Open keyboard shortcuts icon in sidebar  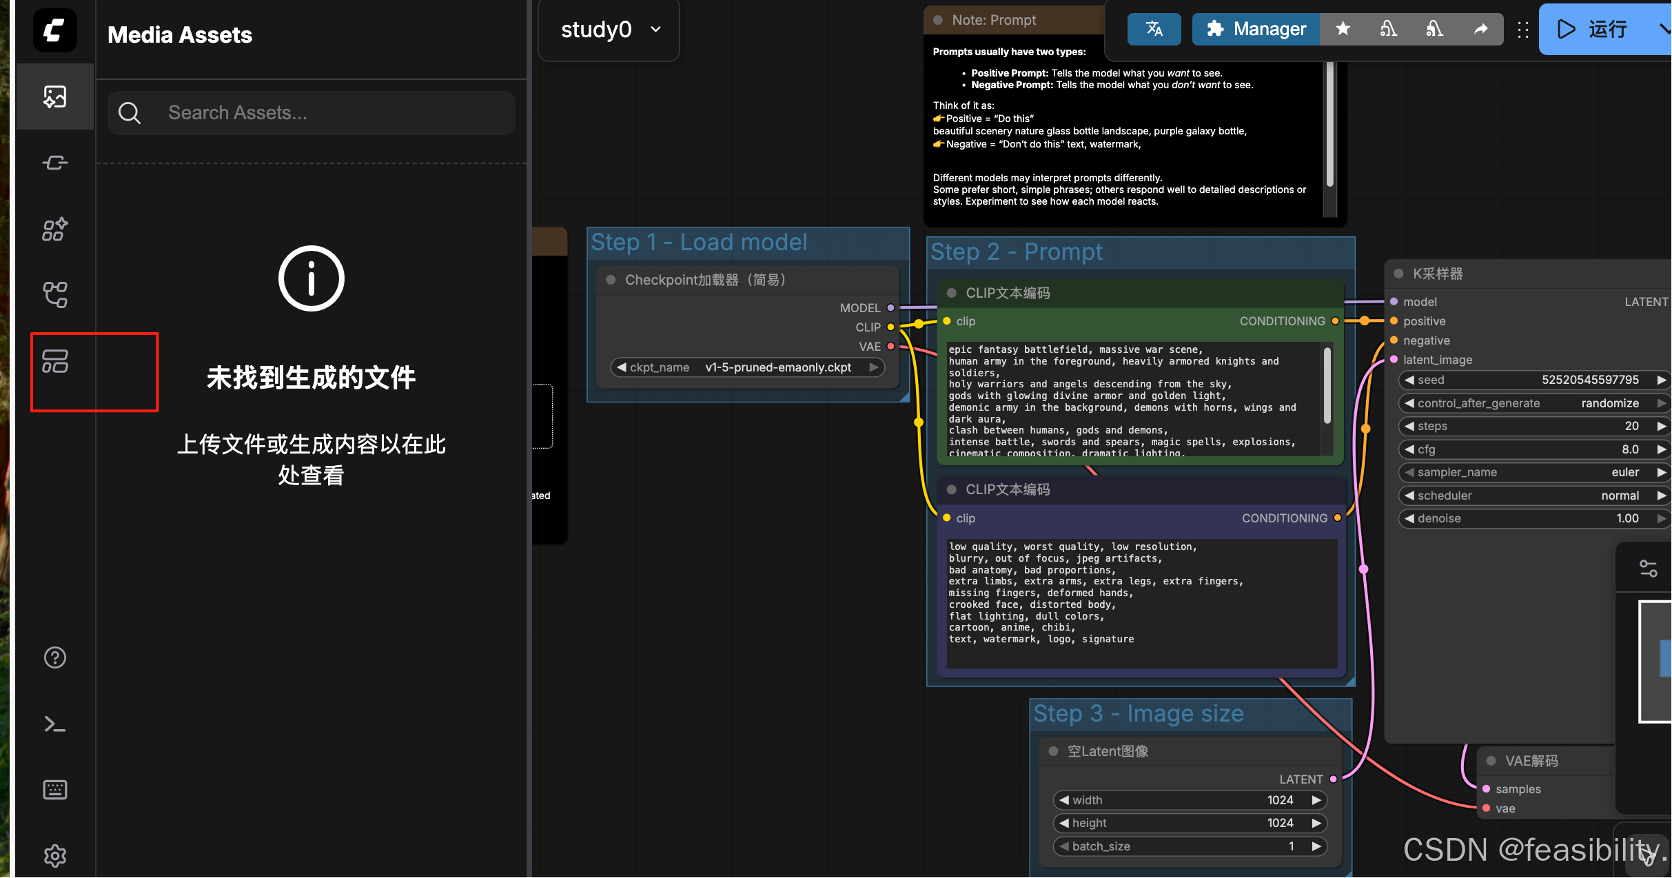(x=54, y=790)
